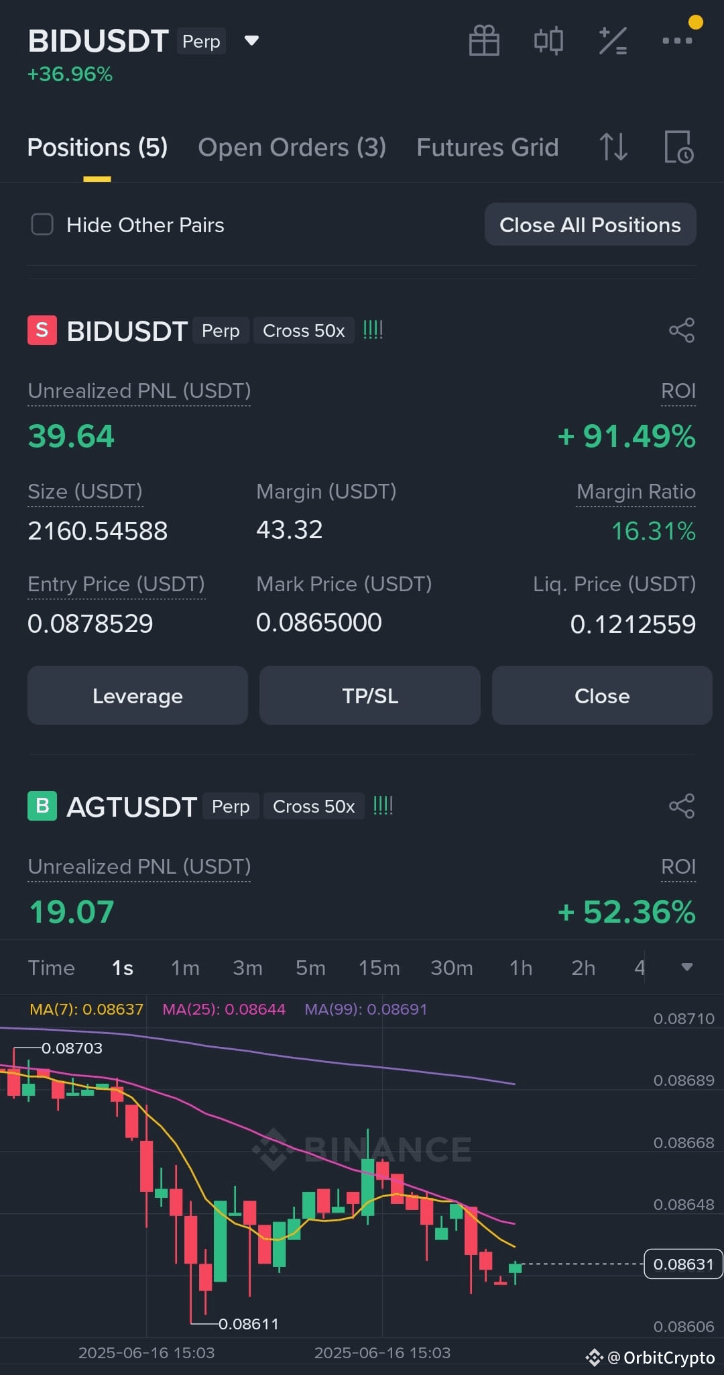Expand the BIDUSDT pair selector arrow

coord(251,41)
